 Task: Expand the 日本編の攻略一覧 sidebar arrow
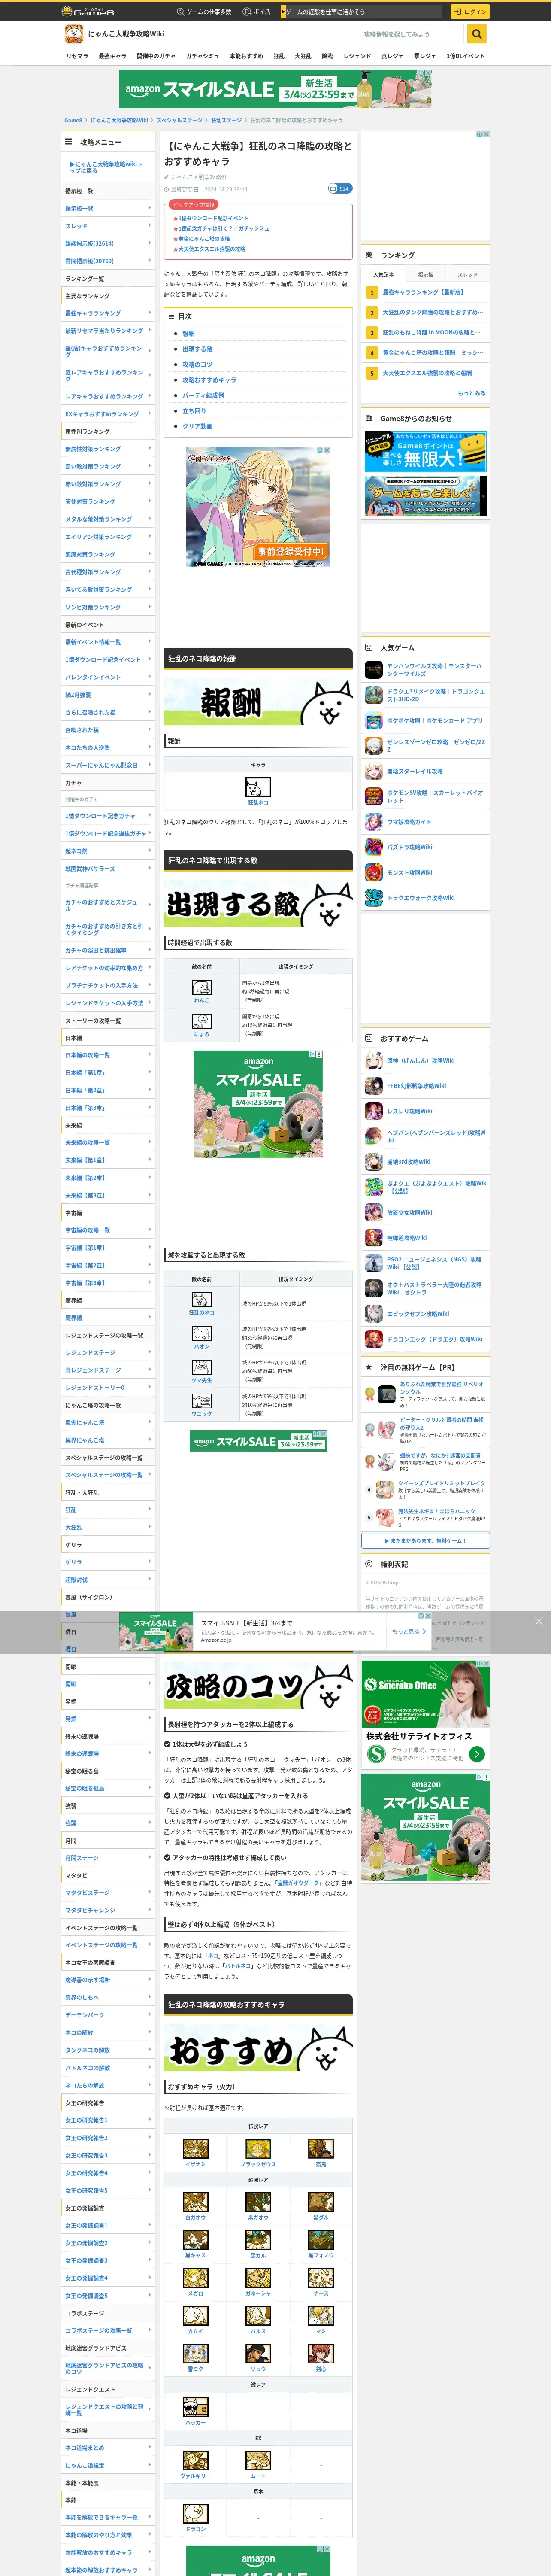[150, 1055]
